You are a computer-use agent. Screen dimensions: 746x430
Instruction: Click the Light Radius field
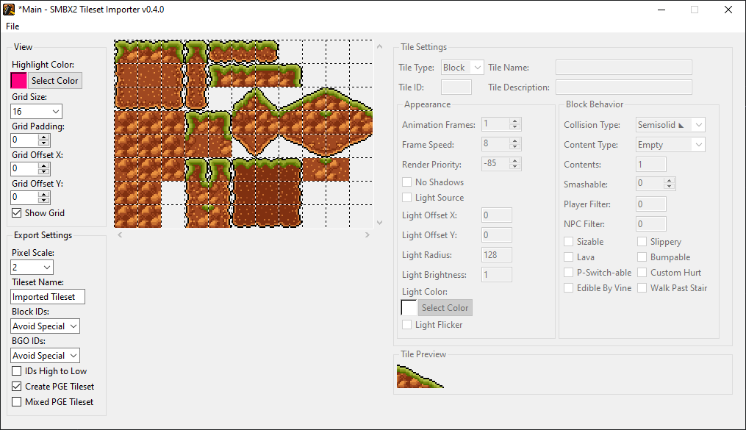tap(497, 255)
